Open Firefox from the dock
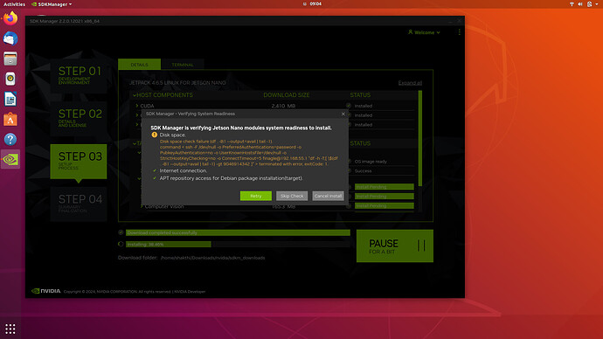Viewport: 603px width, 339px height. (x=10, y=18)
